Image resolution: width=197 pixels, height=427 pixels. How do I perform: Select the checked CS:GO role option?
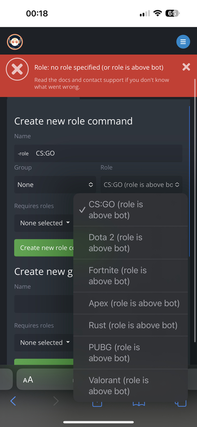point(131,210)
